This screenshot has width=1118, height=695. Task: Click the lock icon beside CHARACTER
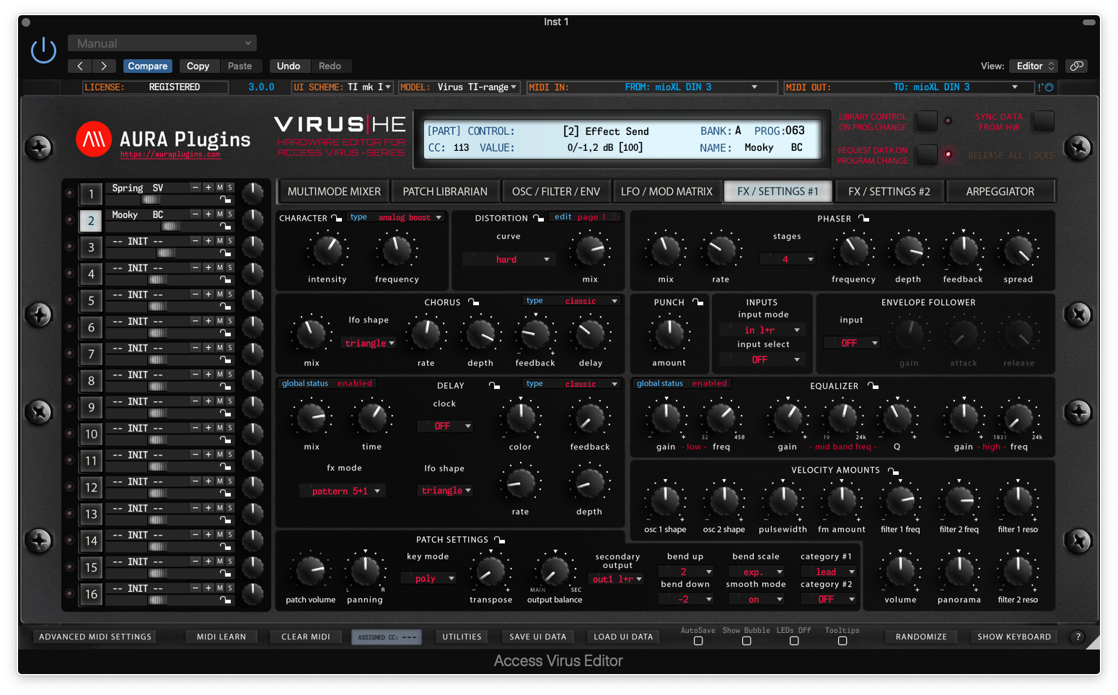336,218
